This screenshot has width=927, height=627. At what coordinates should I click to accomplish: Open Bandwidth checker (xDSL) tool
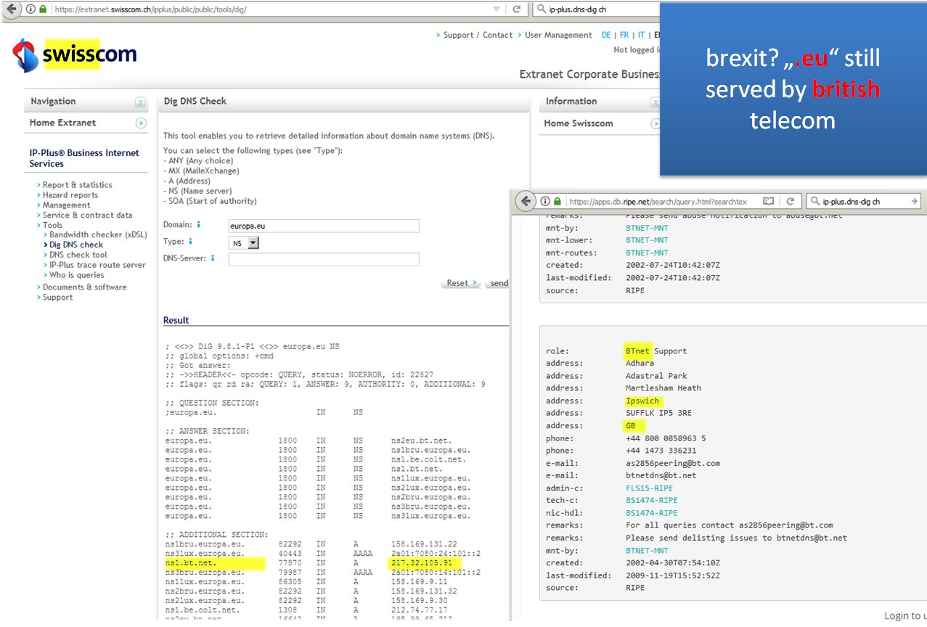pyautogui.click(x=97, y=234)
